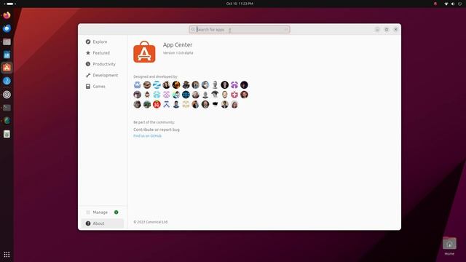This screenshot has width=466, height=262.
Task: Open the network indicator in top bar
Action: click(446, 4)
